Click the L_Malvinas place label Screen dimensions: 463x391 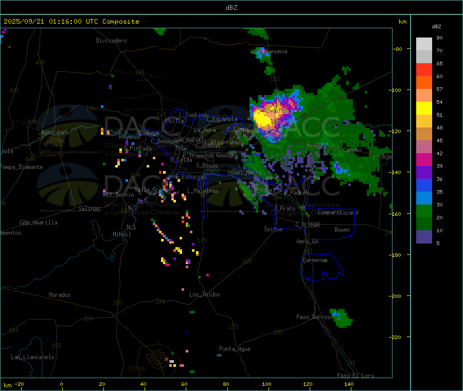tap(203, 191)
